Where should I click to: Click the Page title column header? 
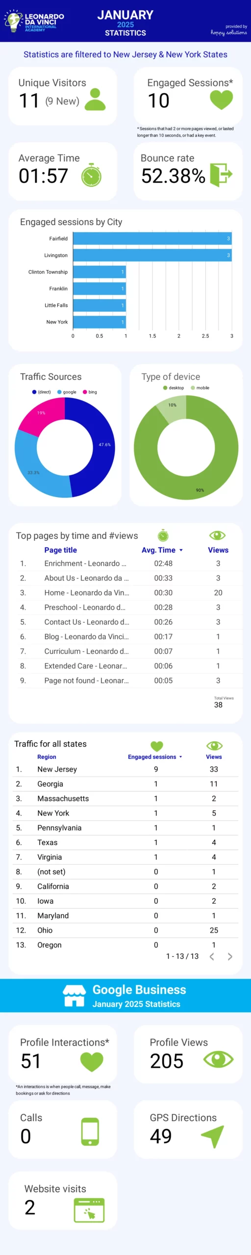tap(60, 550)
